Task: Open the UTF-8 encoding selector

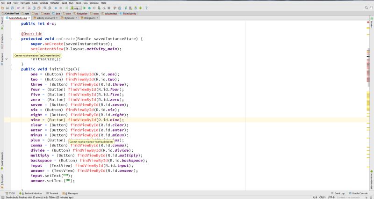Action: (332, 197)
